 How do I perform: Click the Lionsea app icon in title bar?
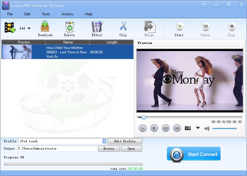click(5, 6)
